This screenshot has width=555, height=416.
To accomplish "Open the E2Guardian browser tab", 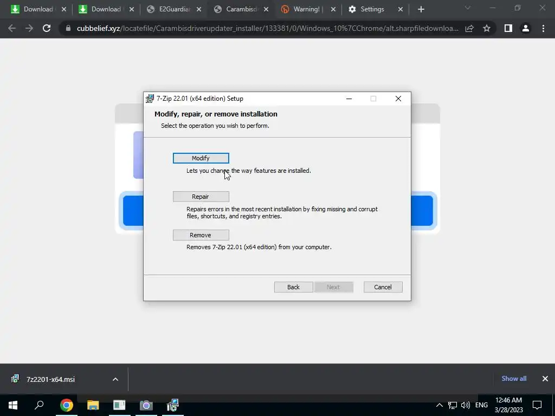I will (174, 9).
